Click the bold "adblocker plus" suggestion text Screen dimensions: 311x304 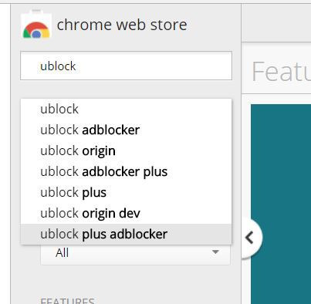(x=125, y=171)
